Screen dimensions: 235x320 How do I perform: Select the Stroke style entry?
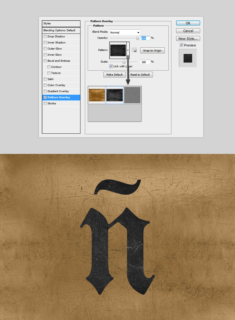tap(61, 104)
